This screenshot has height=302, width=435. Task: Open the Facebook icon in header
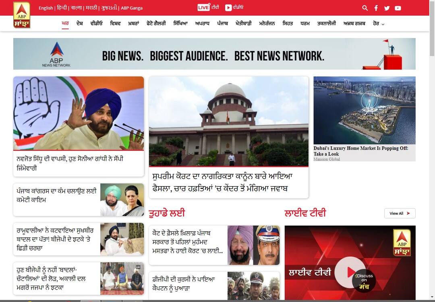tap(376, 8)
